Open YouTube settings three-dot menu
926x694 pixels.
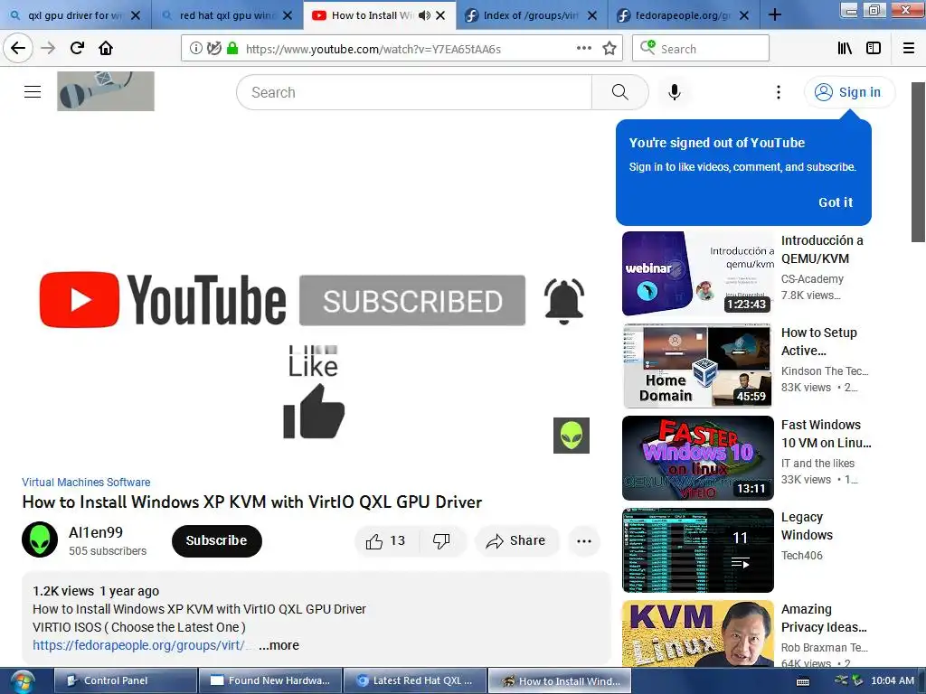[779, 92]
